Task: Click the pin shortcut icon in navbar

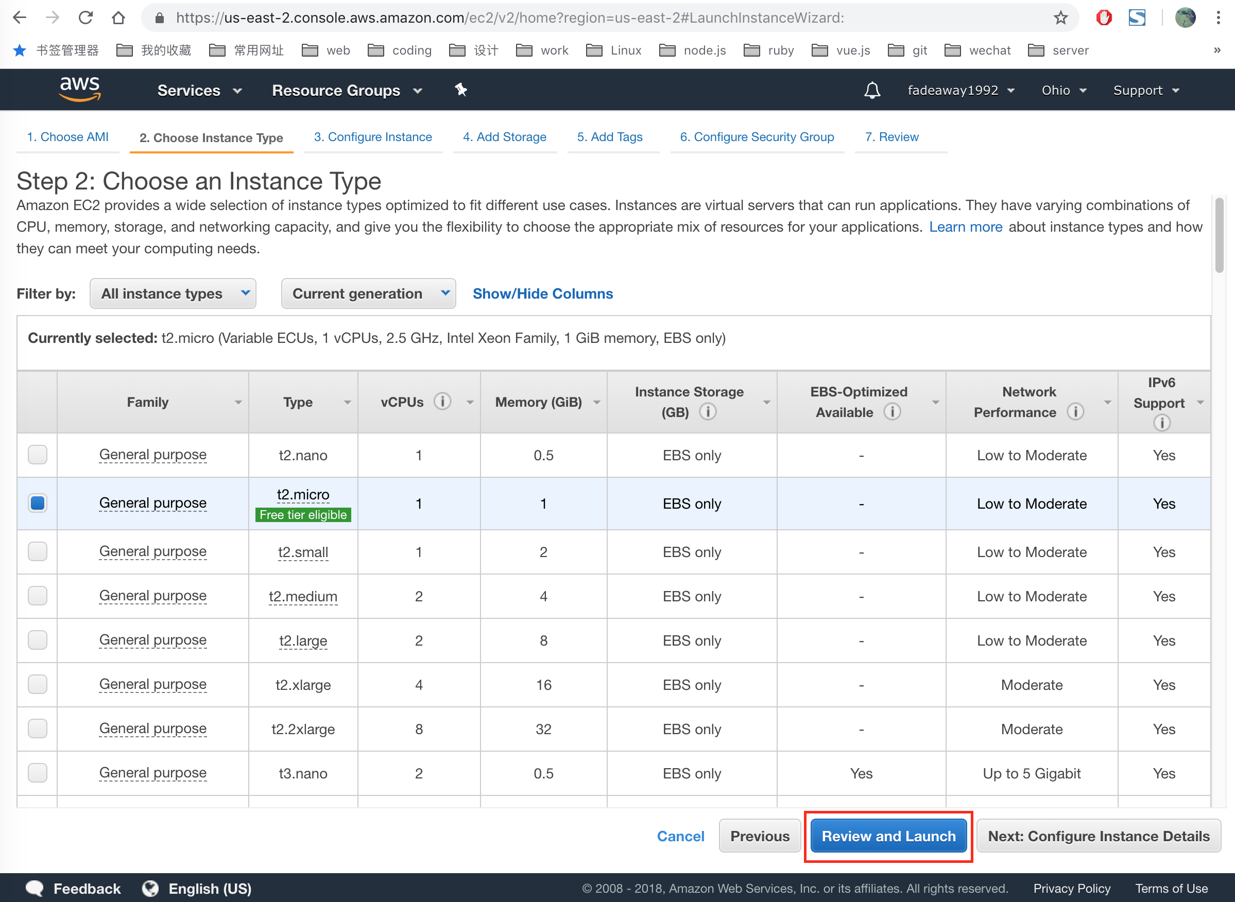Action: click(x=461, y=90)
